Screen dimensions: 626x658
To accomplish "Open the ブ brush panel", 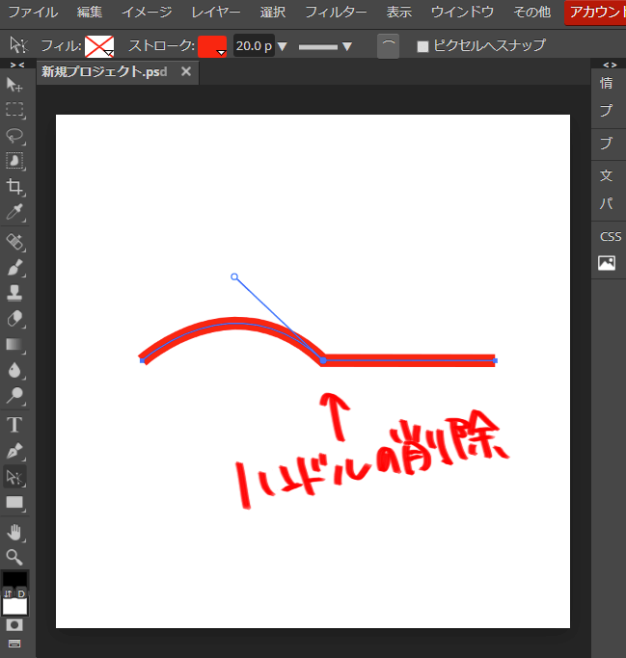I will click(607, 144).
